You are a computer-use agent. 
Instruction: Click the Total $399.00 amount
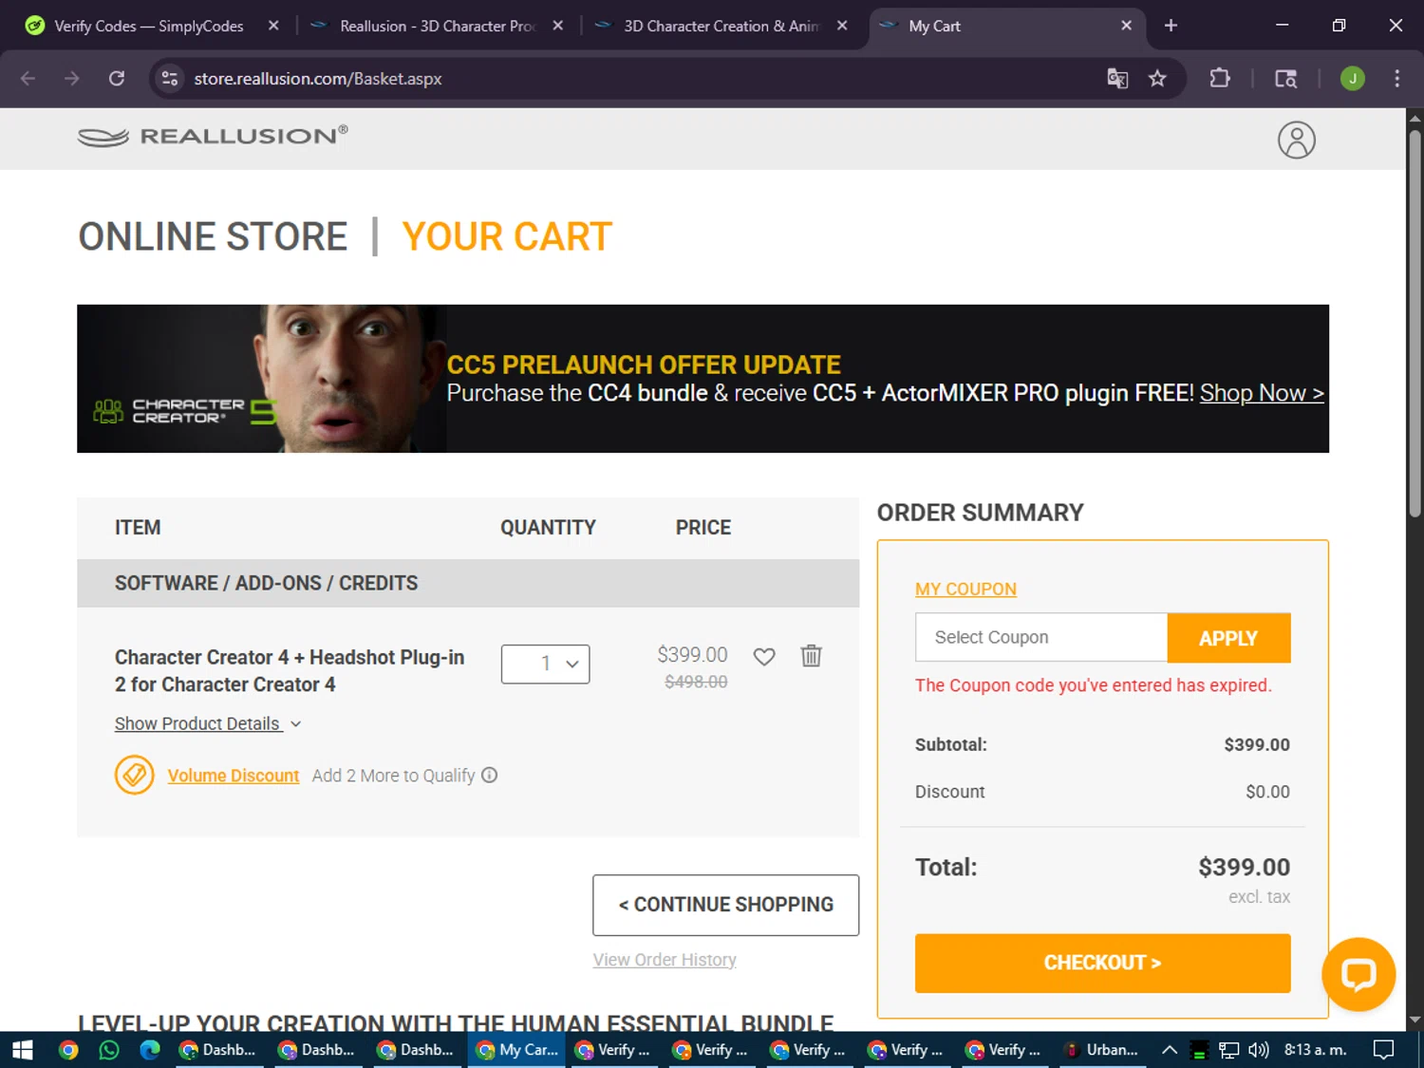point(1244,867)
